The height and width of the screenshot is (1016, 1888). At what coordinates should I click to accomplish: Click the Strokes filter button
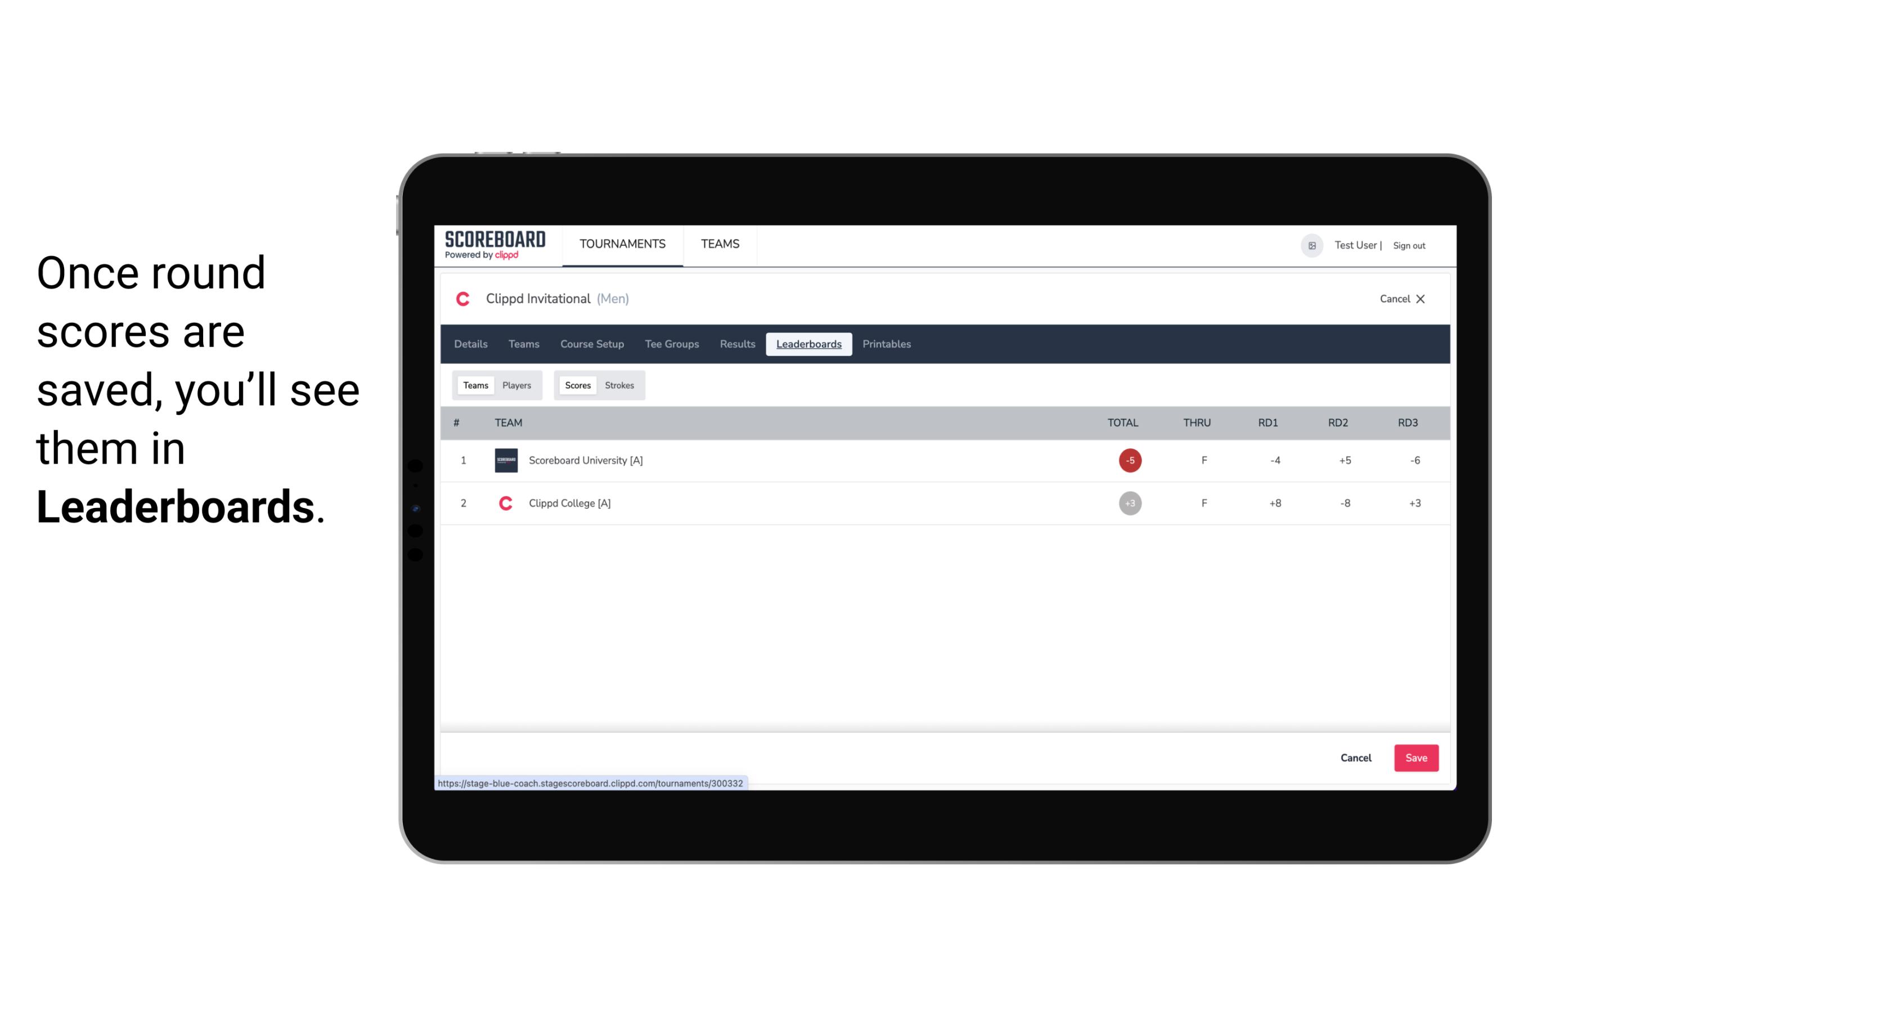(619, 384)
